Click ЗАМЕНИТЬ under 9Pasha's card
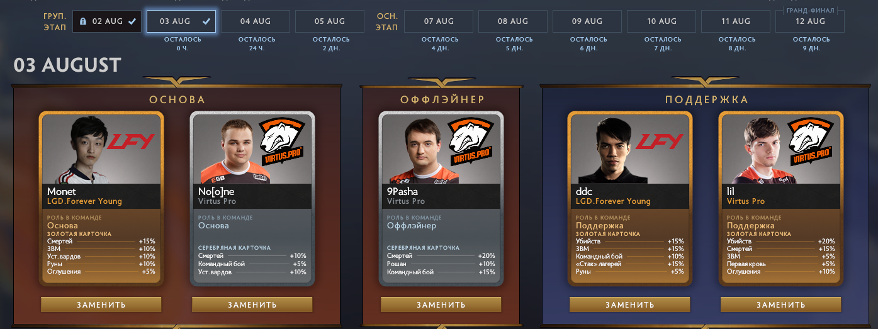878x329 pixels. pyautogui.click(x=441, y=304)
